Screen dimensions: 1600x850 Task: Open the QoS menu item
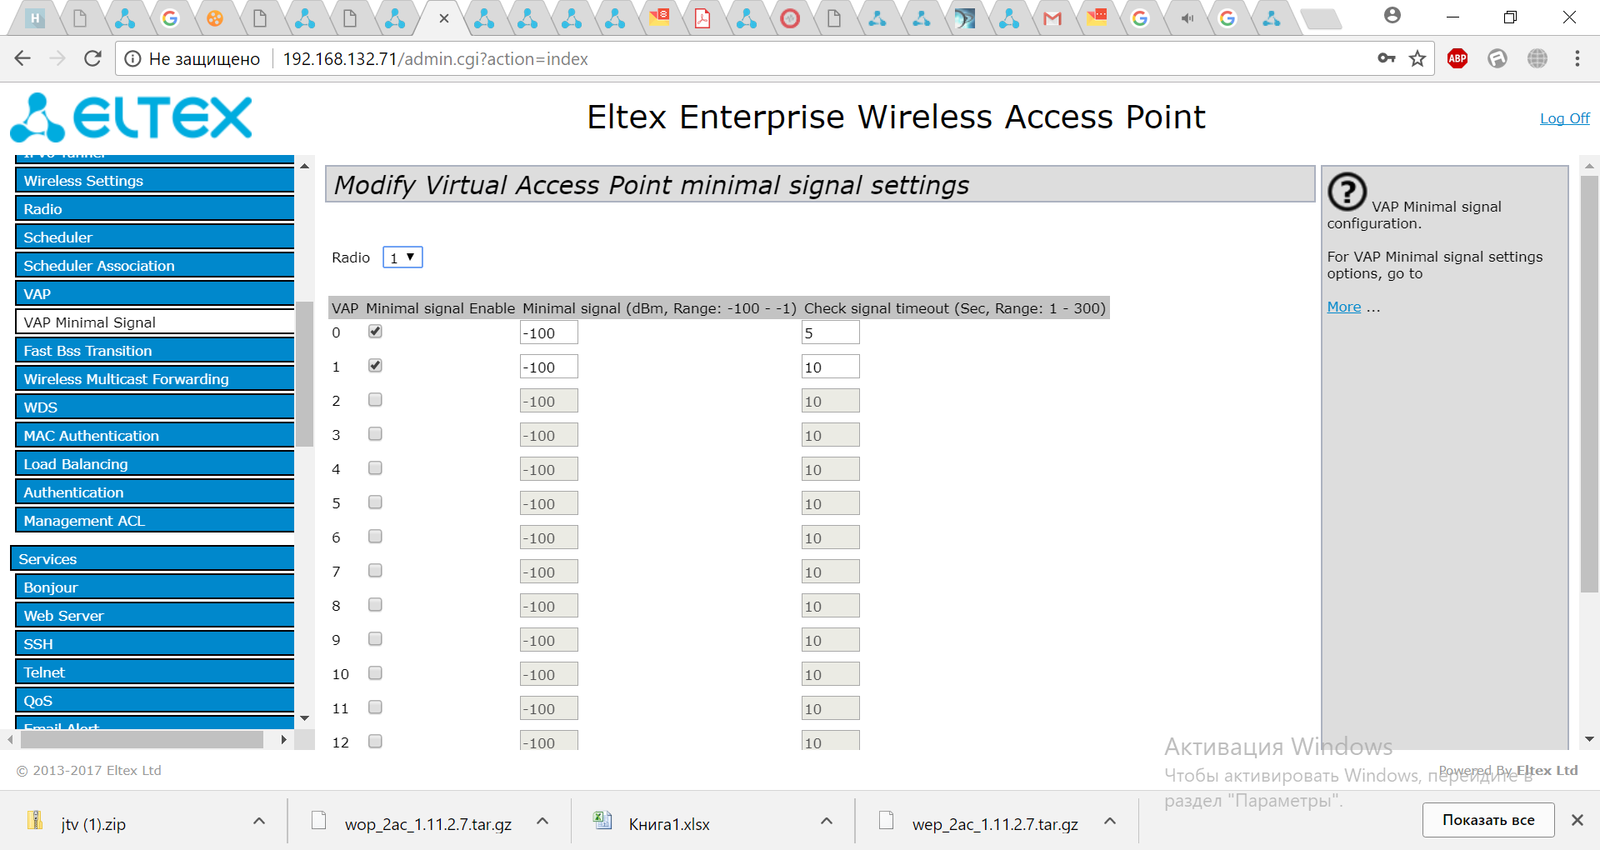tap(155, 701)
